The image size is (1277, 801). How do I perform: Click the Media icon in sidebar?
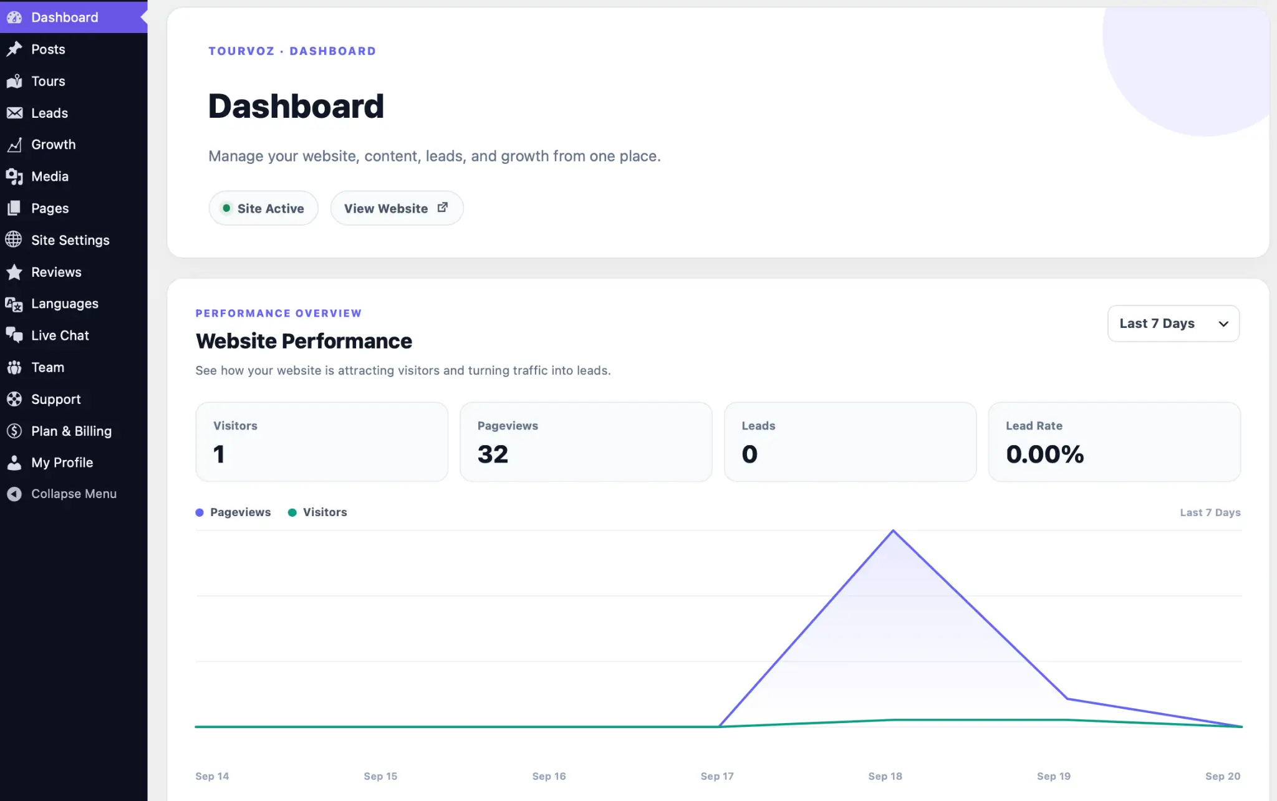[14, 176]
